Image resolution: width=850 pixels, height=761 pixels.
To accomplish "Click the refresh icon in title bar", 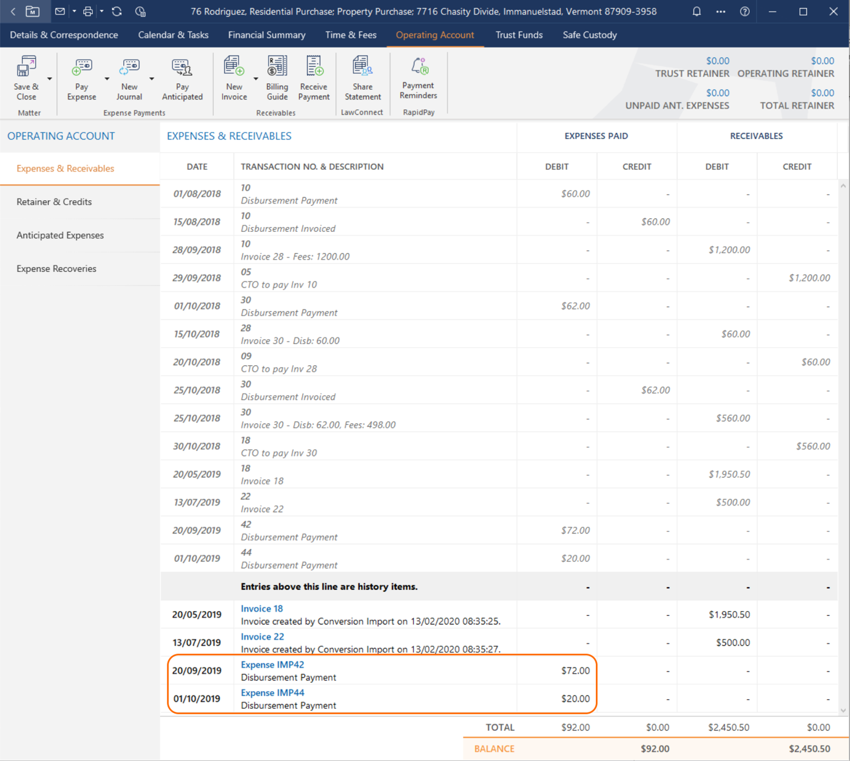I will point(117,12).
